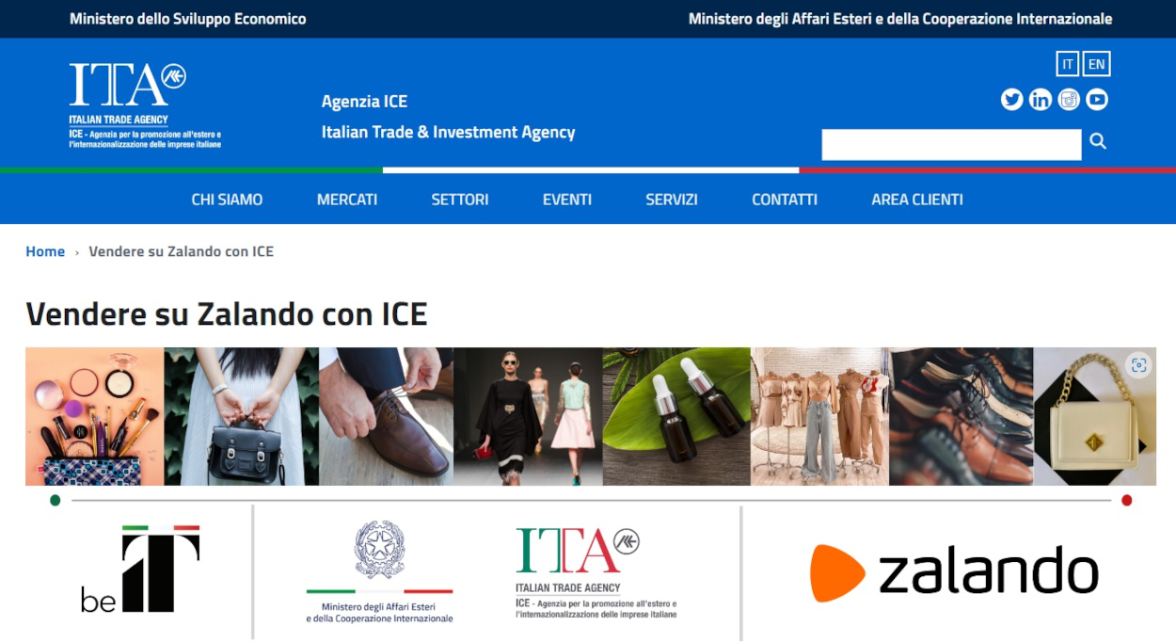1176x642 pixels.
Task: Open the Twitter social icon
Action: pyautogui.click(x=1011, y=100)
